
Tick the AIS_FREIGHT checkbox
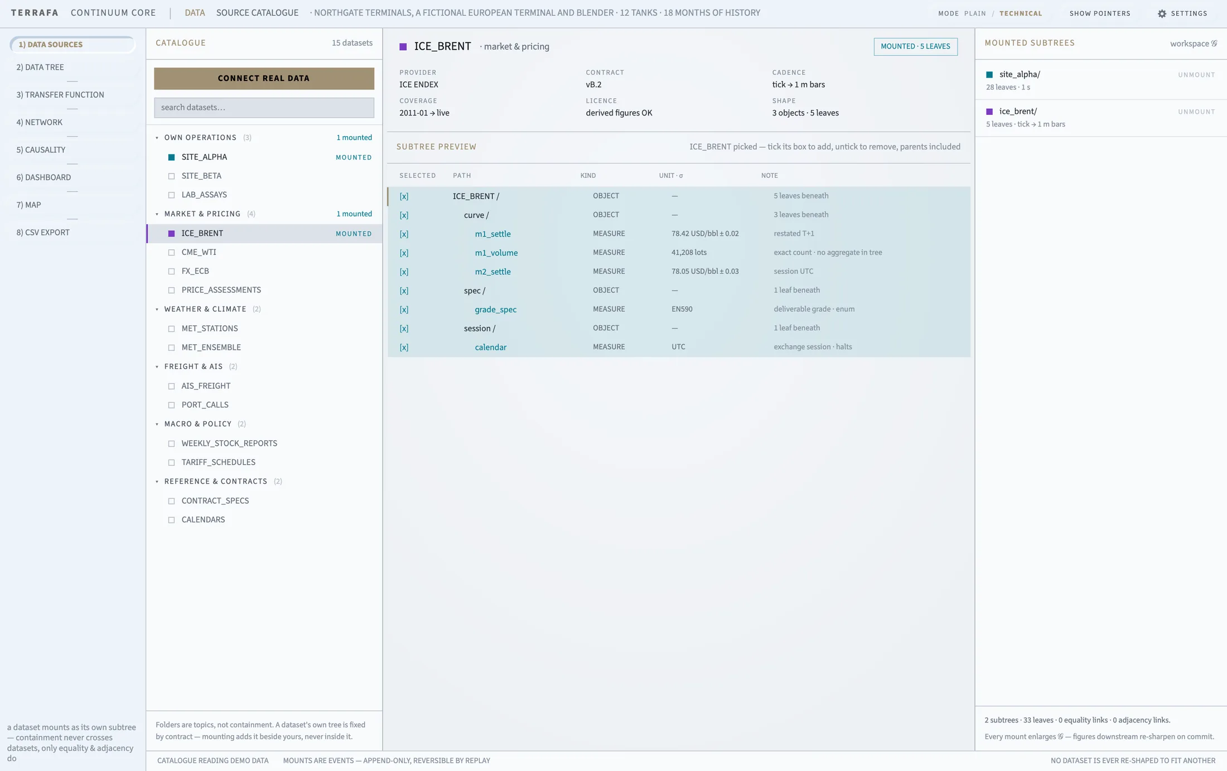(x=171, y=387)
